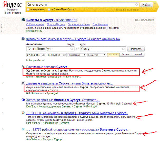Open 'Поиск «Везде»' sublink
The width and height of the screenshot is (160, 141).
pos(56,24)
